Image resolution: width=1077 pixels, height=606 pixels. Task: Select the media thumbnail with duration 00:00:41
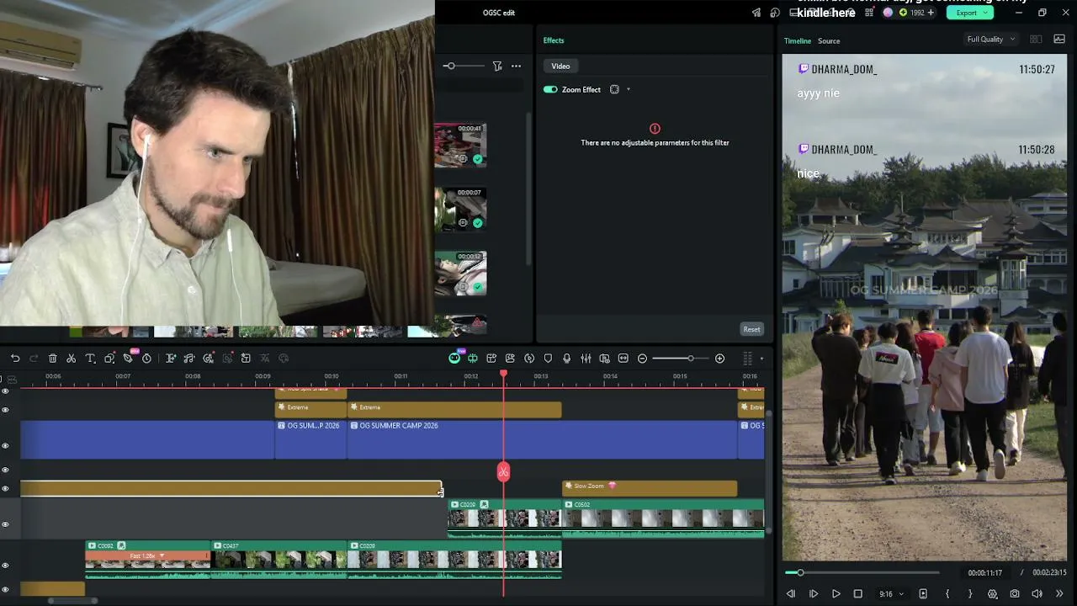click(x=460, y=145)
